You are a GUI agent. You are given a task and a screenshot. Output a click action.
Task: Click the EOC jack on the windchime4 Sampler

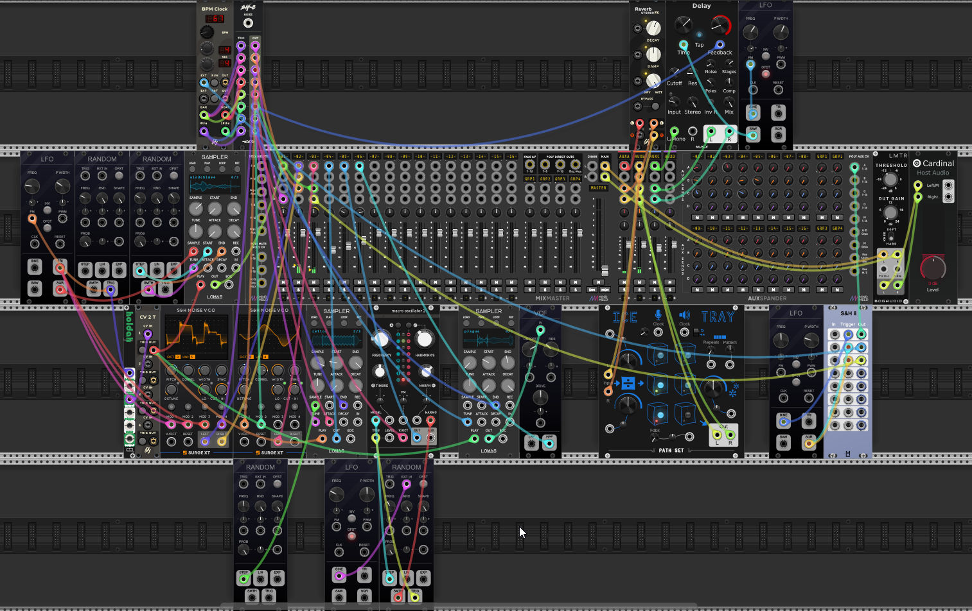(229, 283)
